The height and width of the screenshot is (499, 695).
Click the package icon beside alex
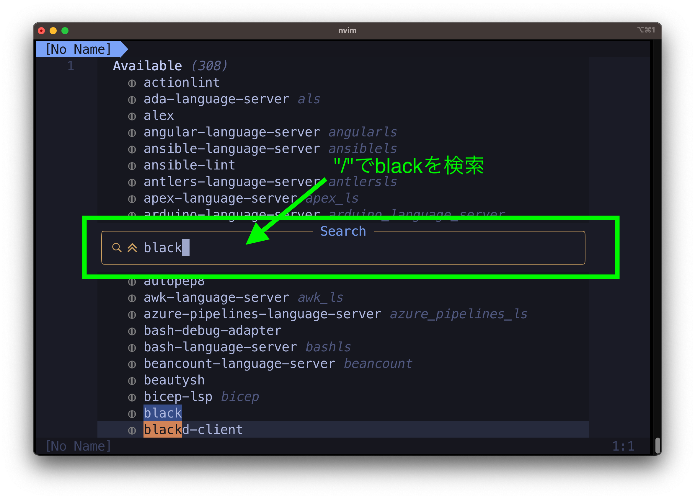point(132,116)
